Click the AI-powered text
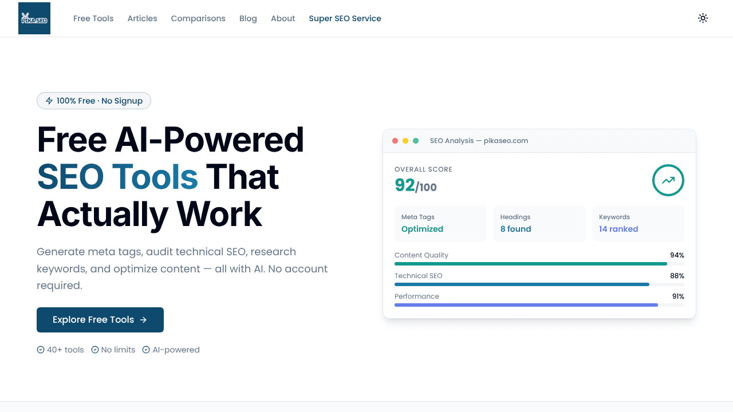 pos(176,350)
